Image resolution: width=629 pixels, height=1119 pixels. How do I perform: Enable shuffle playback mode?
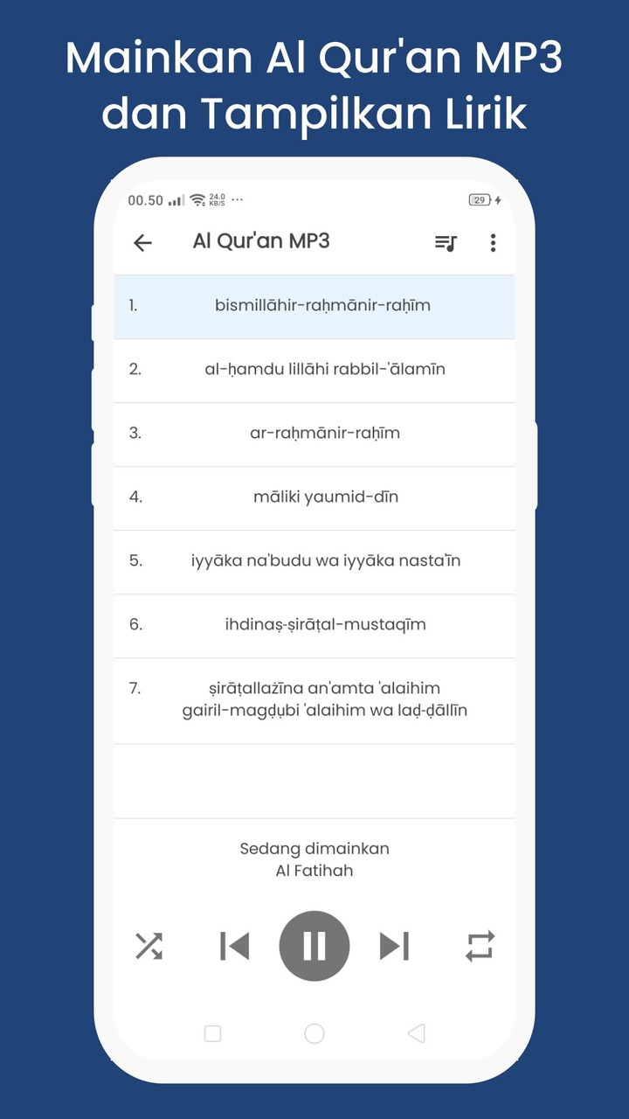[150, 945]
